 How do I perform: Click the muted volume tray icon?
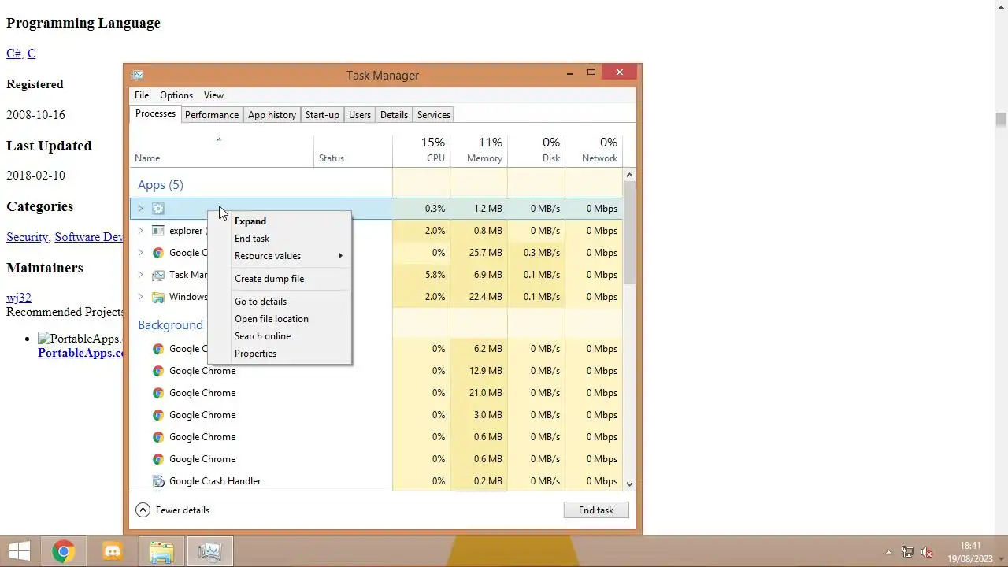click(x=927, y=553)
